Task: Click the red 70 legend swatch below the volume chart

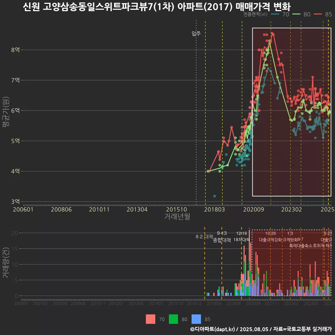Action: [x=150, y=319]
